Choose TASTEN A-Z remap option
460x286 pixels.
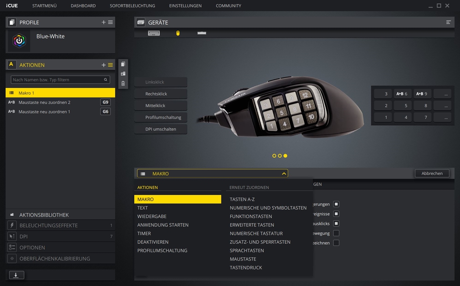tap(242, 199)
